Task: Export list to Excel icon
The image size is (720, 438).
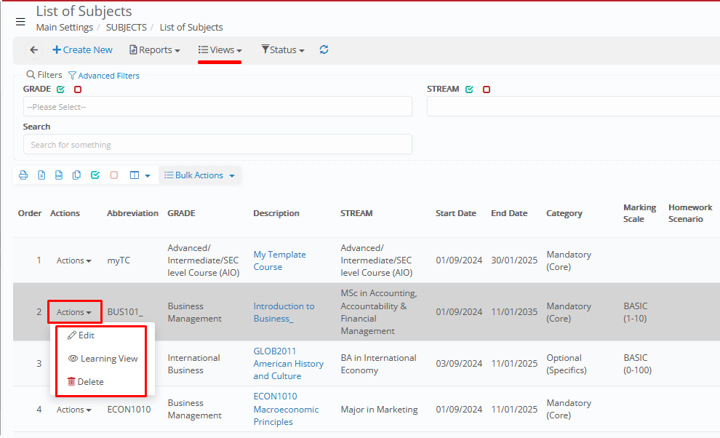Action: [x=41, y=175]
